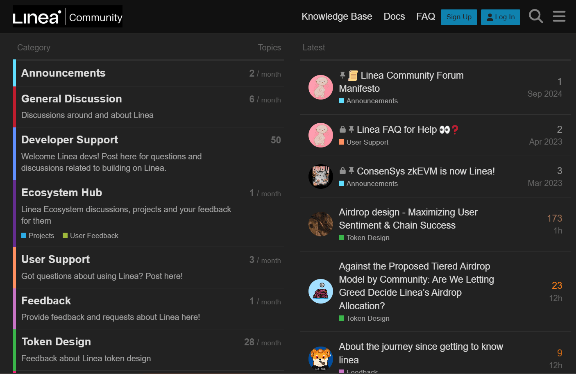Image resolution: width=576 pixels, height=374 pixels.
Task: Select the Projects subcategory under Ecosystem Hub
Action: [41, 236]
